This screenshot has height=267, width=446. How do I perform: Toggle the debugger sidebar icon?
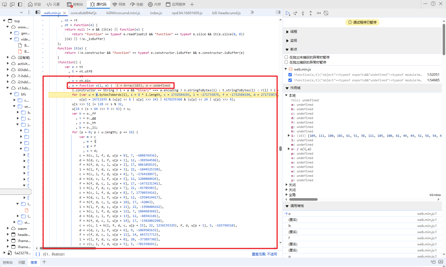coord(278,12)
